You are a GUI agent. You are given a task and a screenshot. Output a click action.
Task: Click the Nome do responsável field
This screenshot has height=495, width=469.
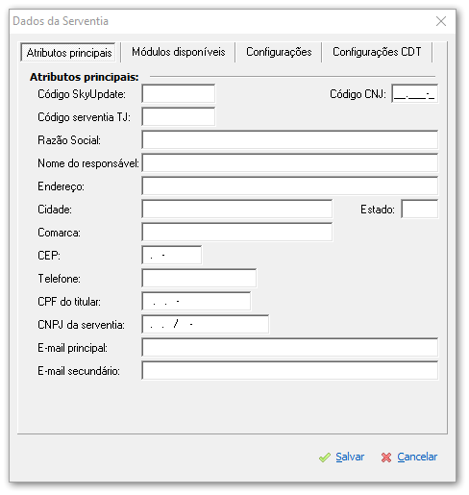click(x=290, y=162)
